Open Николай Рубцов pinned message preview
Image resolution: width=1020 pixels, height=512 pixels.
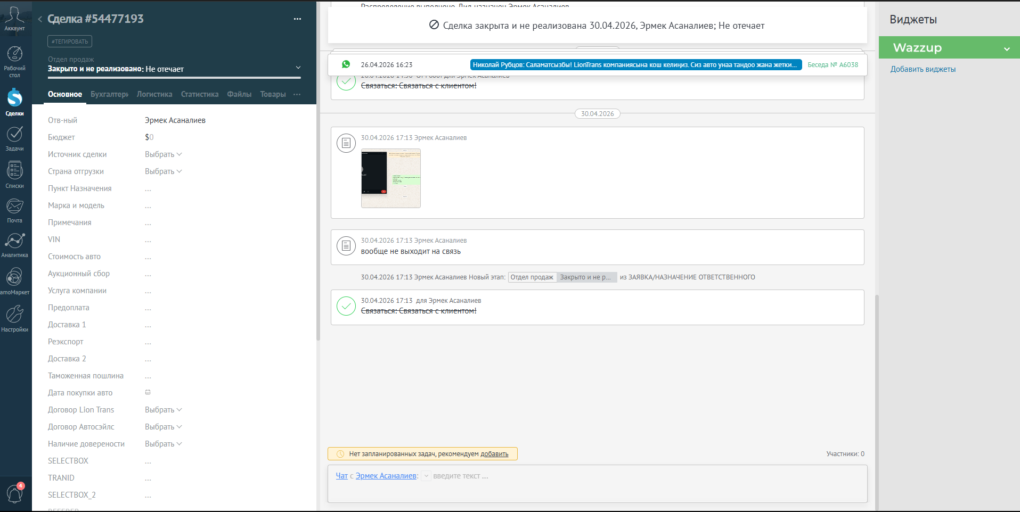[x=636, y=64]
